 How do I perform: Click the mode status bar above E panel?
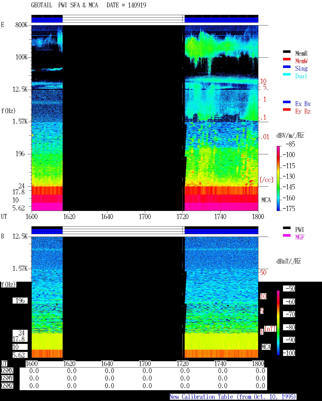point(145,19)
